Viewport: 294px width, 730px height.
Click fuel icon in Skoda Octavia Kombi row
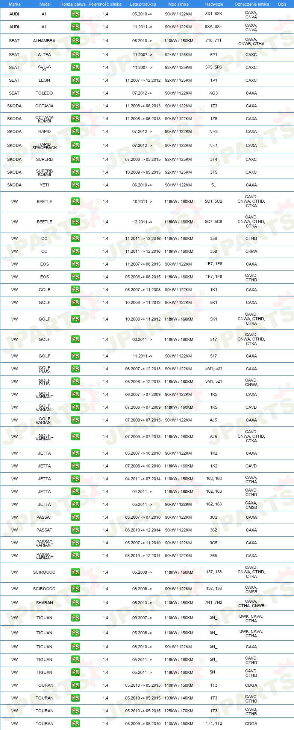tap(75, 119)
